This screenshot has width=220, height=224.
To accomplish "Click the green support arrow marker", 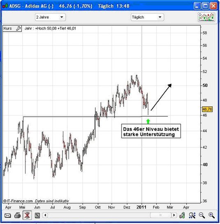I will click(x=148, y=121).
